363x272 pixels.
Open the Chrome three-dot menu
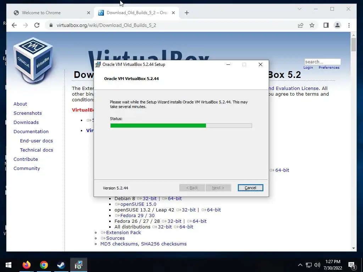tap(349, 25)
